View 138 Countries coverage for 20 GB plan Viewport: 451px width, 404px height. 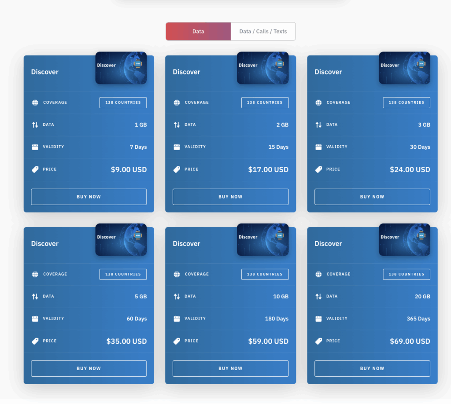407,274
